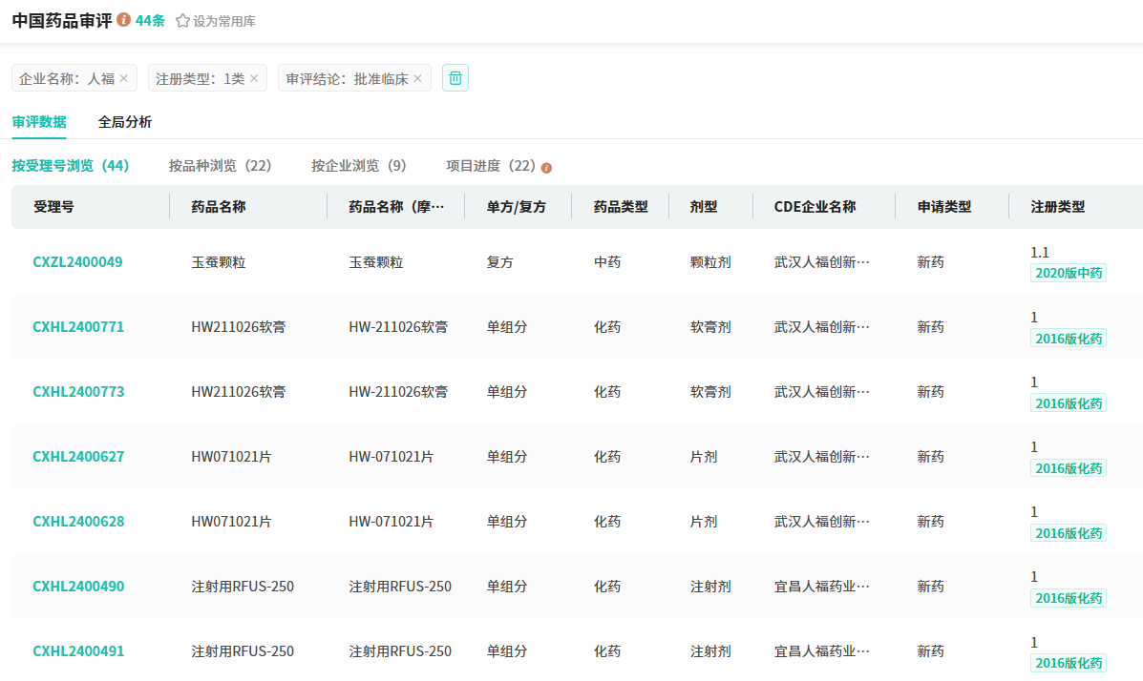Open the 按品种浏览 (22) view
The image size is (1143, 681).
click(x=221, y=166)
